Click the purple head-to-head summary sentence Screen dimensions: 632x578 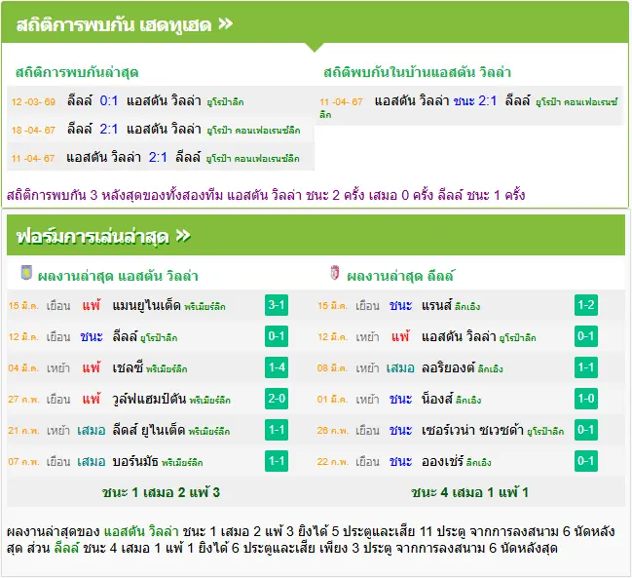(266, 195)
